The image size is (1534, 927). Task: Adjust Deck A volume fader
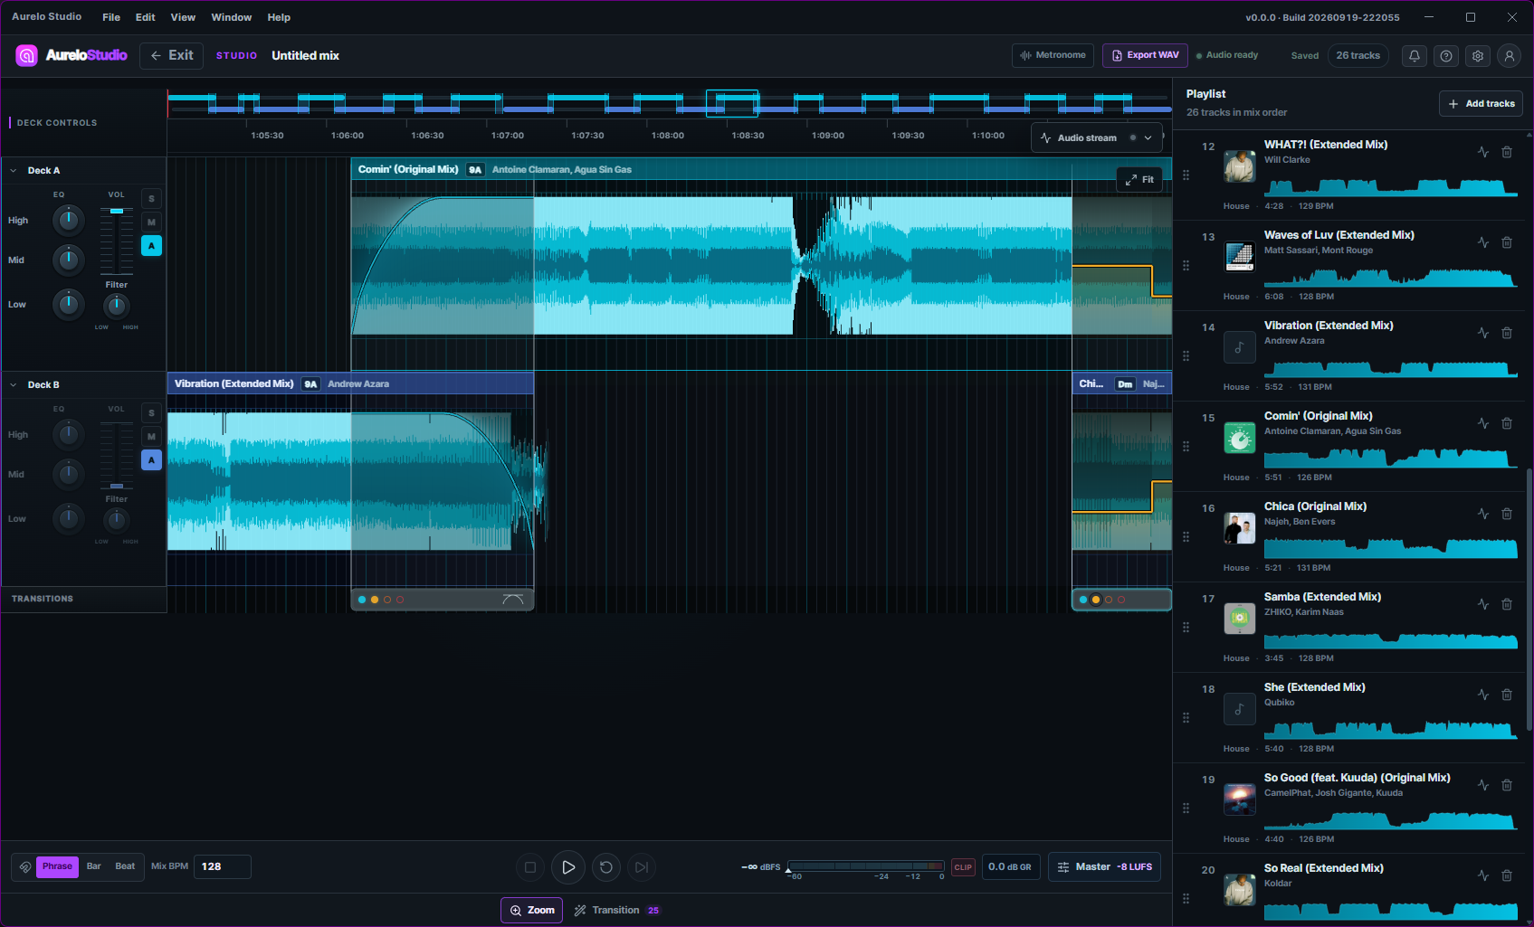117,211
